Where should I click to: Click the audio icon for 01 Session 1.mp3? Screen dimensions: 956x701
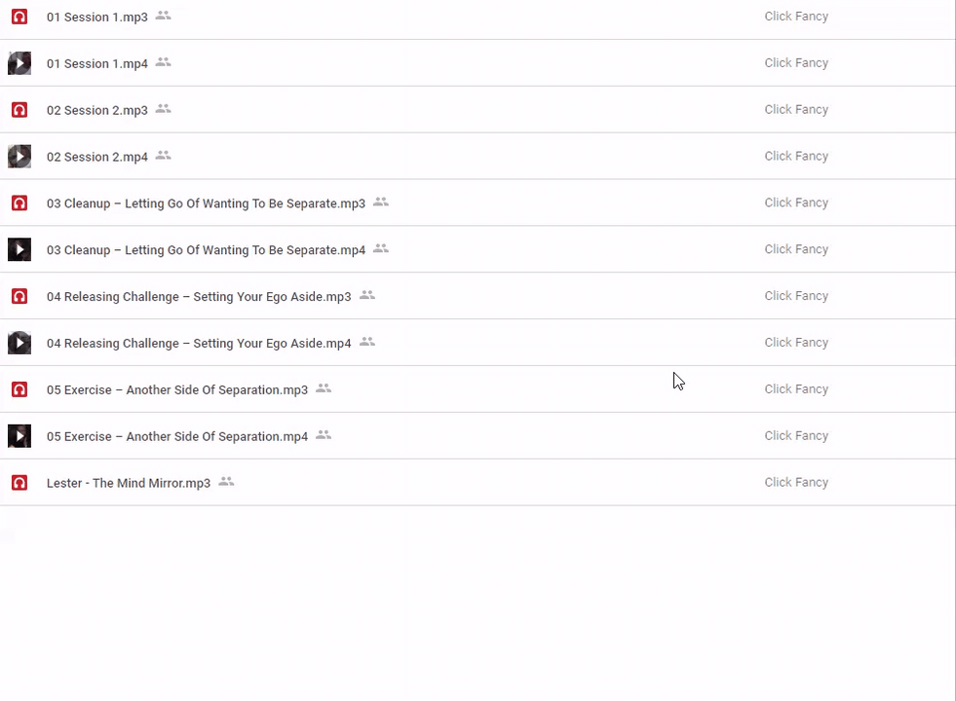click(19, 17)
